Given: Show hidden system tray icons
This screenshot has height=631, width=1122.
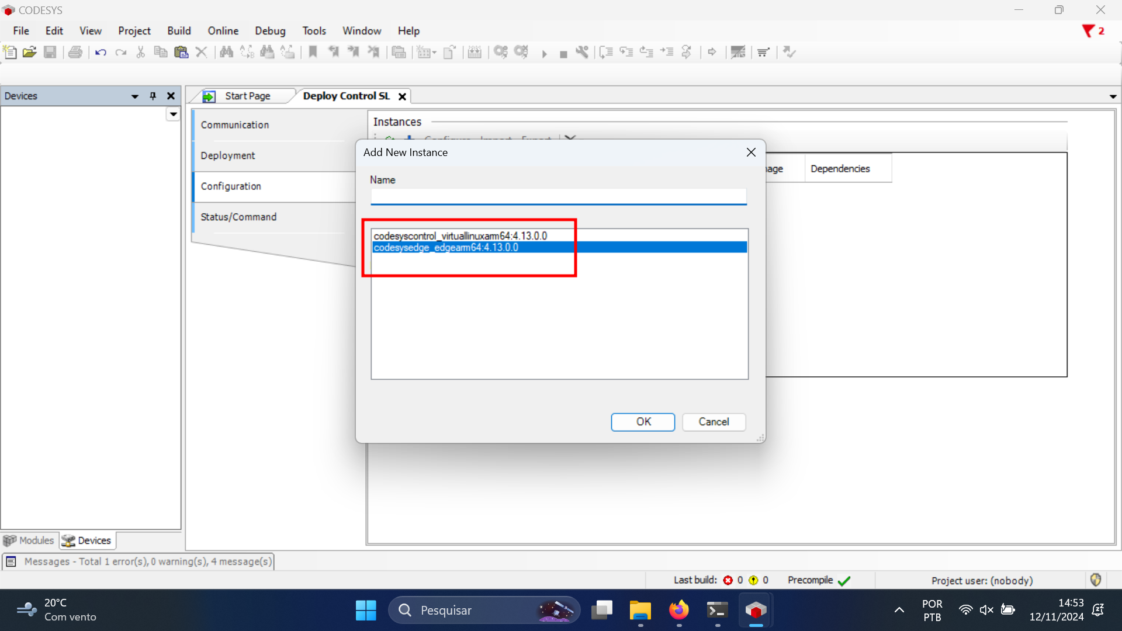Looking at the screenshot, I should click(899, 610).
